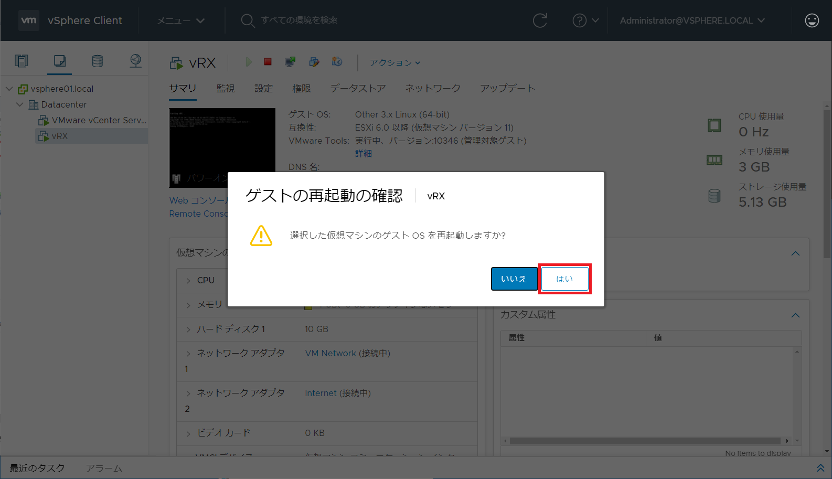The width and height of the screenshot is (832, 479).
Task: Open the メニュー dropdown
Action: pyautogui.click(x=181, y=20)
